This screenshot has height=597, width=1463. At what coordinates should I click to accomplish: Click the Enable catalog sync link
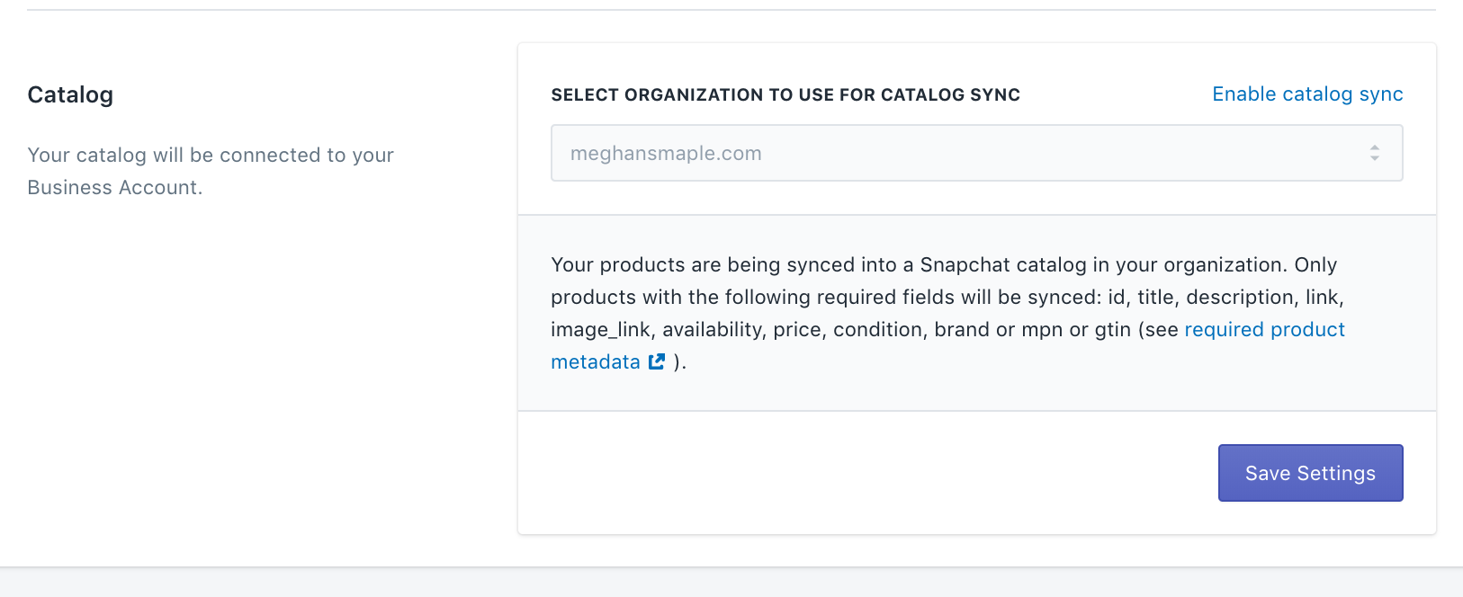(1306, 94)
